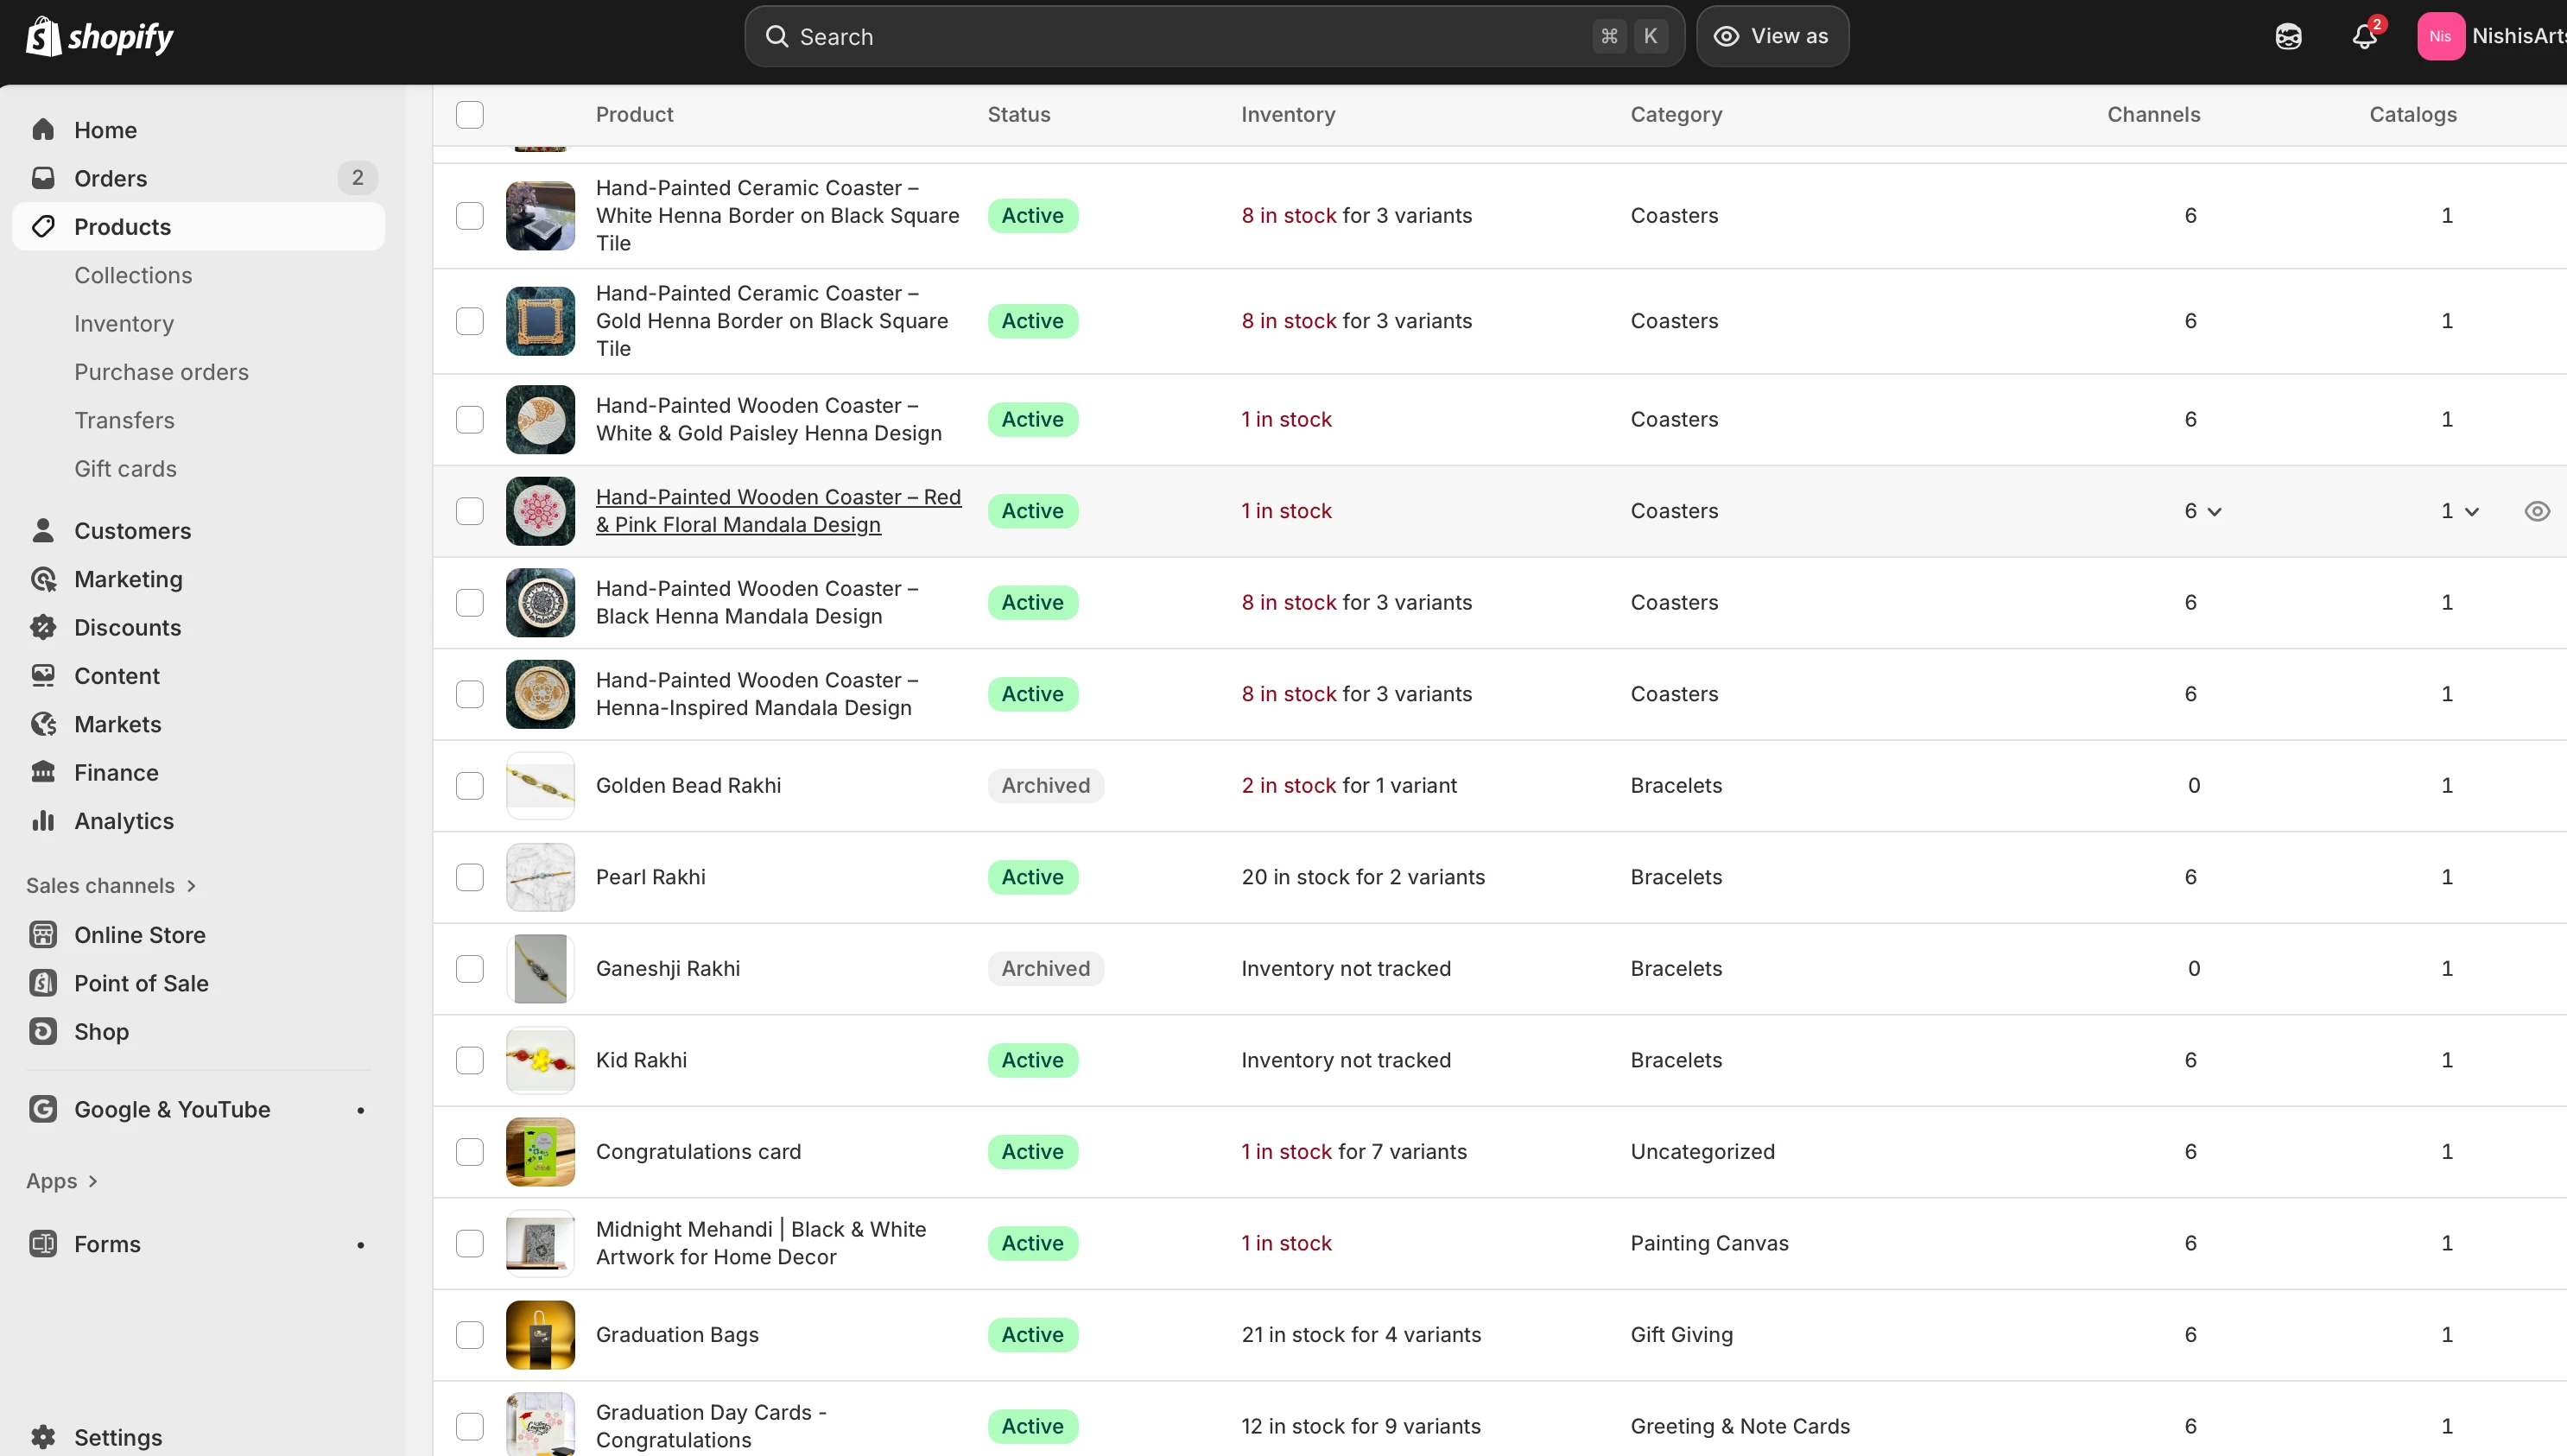Screen dimensions: 2567x1456
Task: Preview the Red & Pink Floral Mandala product
Action: (2536, 511)
